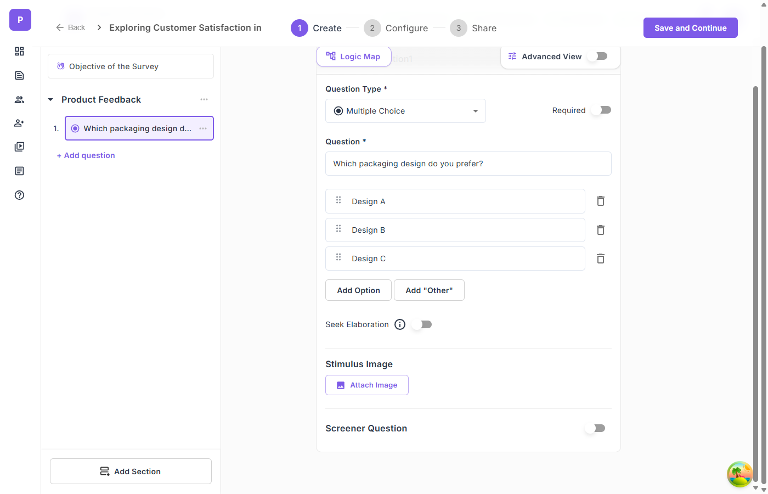
Task: Delete the Design A option
Action: click(x=601, y=201)
